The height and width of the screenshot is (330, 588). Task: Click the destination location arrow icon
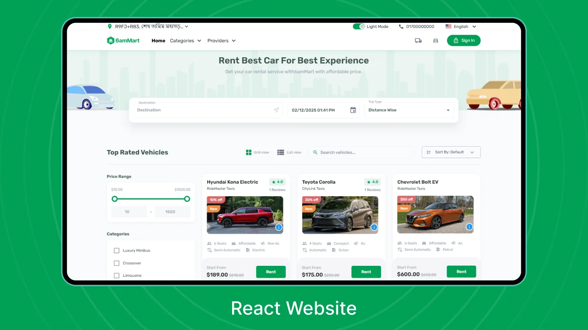[x=276, y=110]
